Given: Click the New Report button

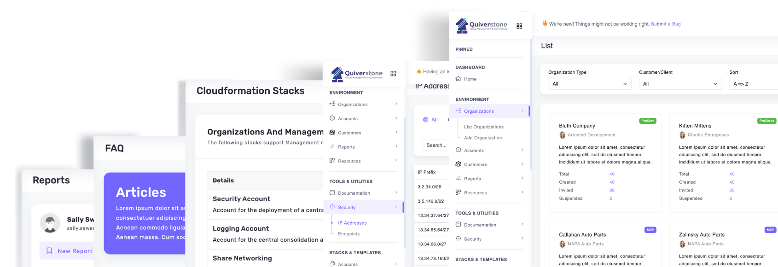Looking at the screenshot, I should 67,251.
